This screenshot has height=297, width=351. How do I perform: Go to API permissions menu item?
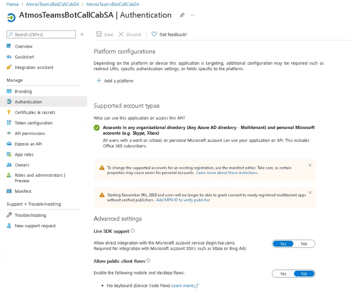click(30, 134)
